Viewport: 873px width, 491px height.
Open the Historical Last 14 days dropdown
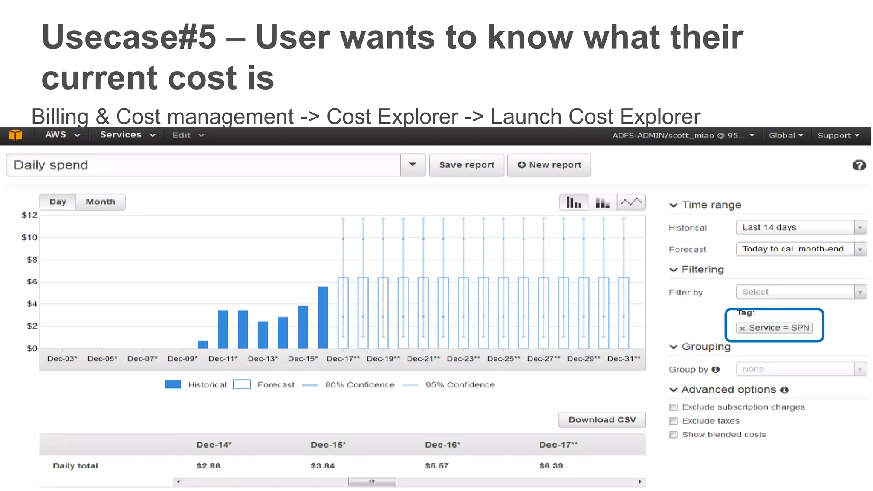801,227
